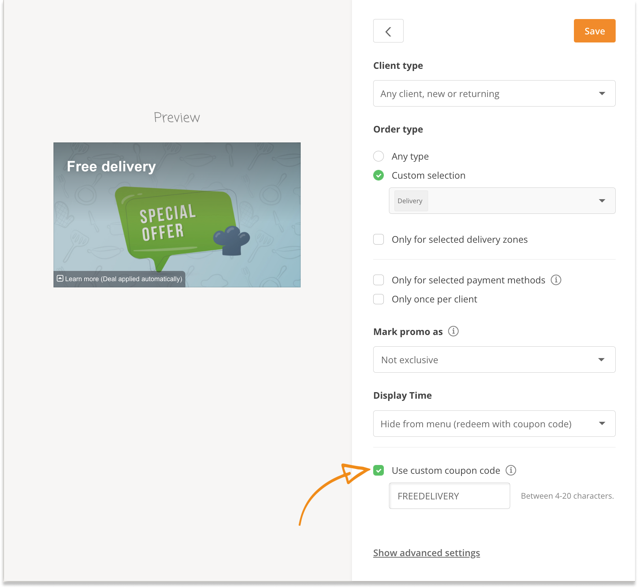Check Only for selected payment methods

(378, 280)
